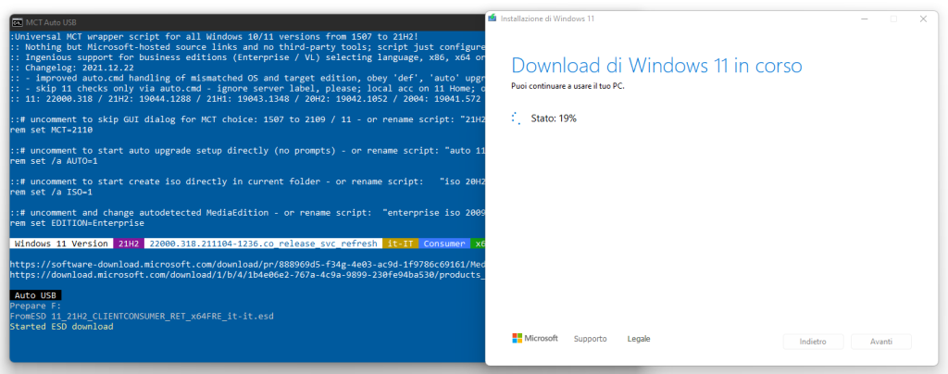Click the Windows 11 setup title icon
This screenshot has width=948, height=374.
point(493,18)
